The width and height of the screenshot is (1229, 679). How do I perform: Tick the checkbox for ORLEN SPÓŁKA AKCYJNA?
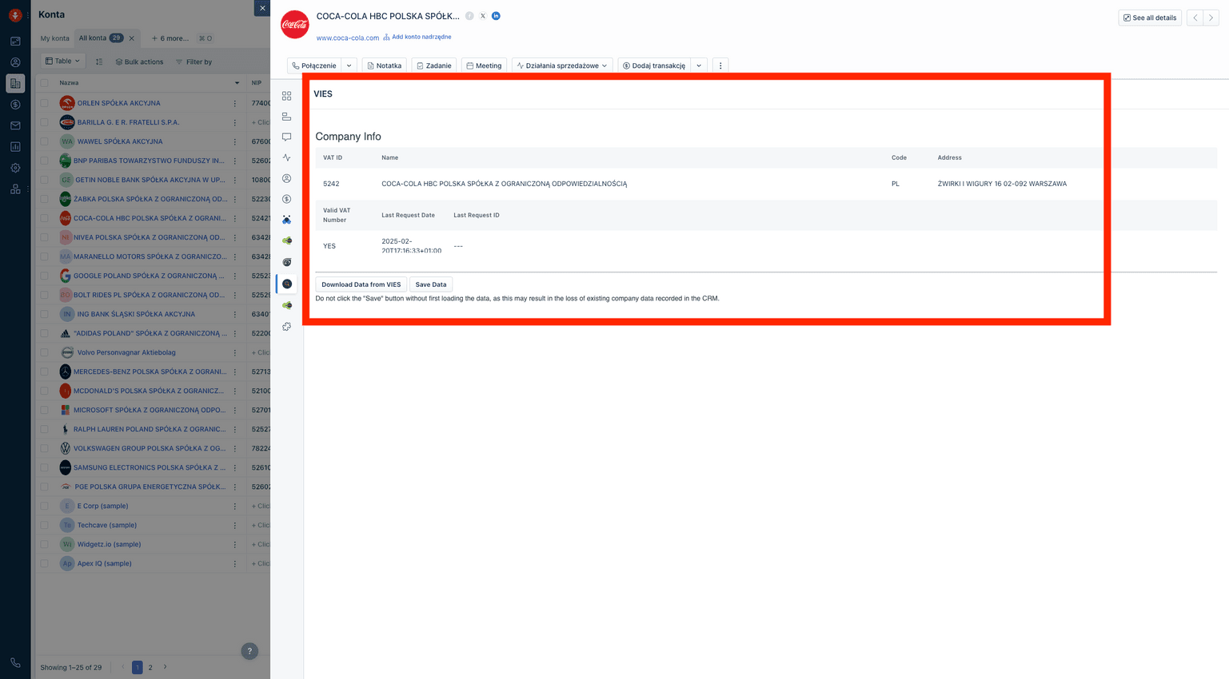coord(45,103)
